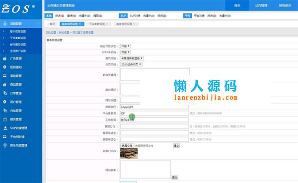Click 充值中(0) in the 平台 group
The height and width of the screenshot is (183, 298).
[x=225, y=16]
